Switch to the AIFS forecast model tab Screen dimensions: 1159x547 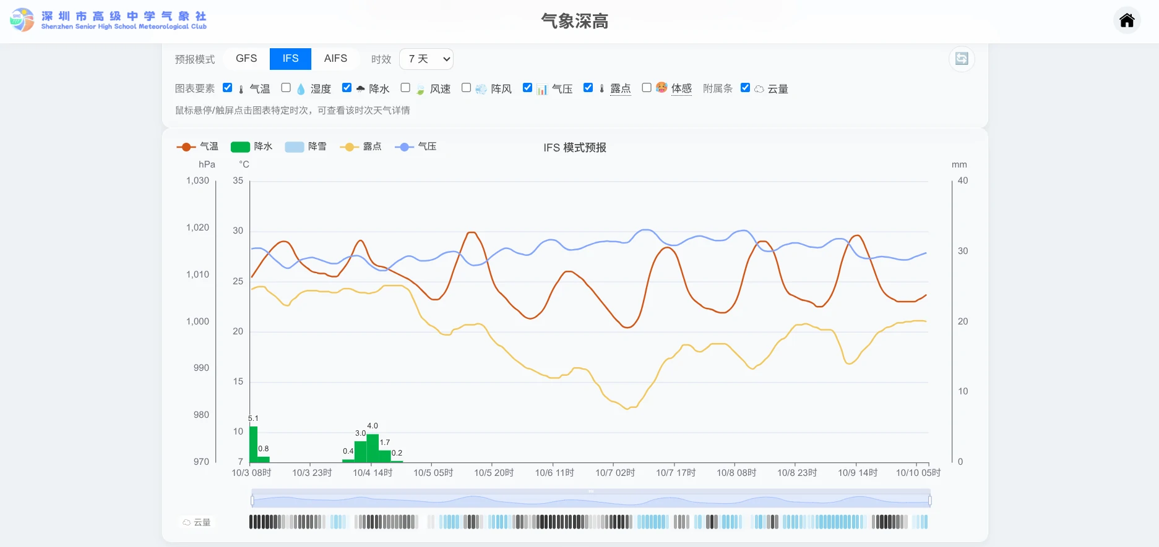coord(335,59)
